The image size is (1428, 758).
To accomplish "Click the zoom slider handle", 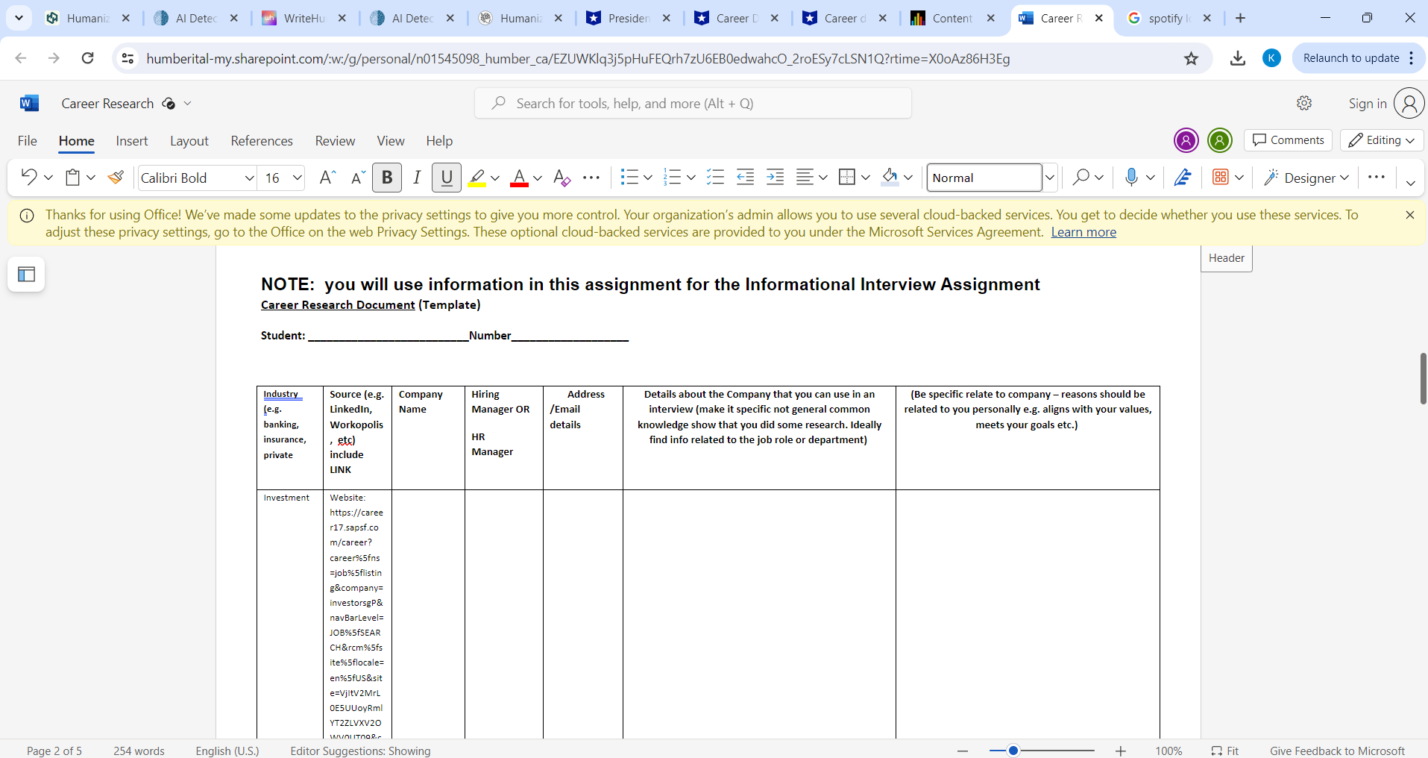I will tap(1013, 751).
